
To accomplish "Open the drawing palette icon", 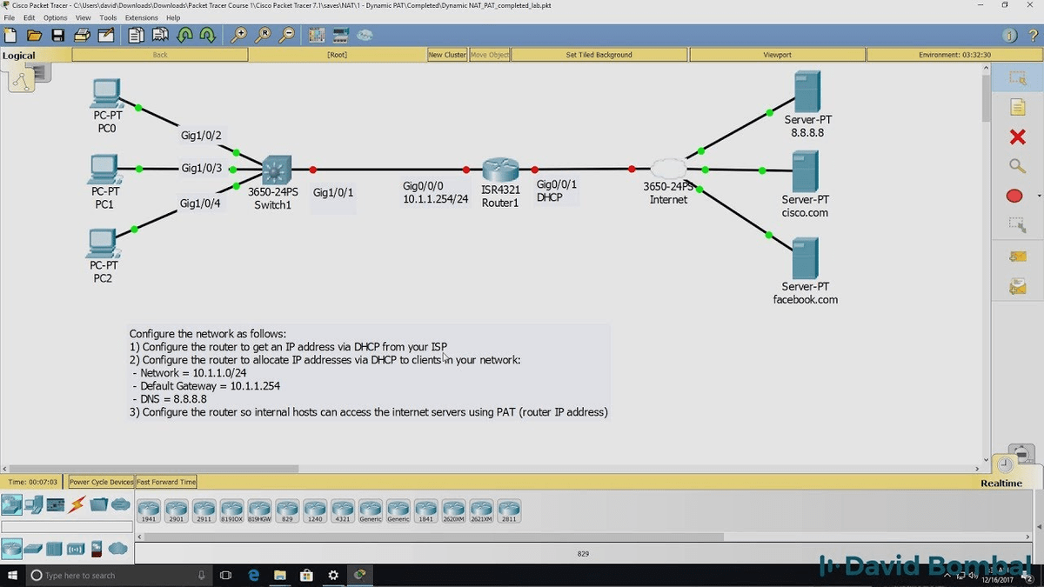I will point(317,36).
